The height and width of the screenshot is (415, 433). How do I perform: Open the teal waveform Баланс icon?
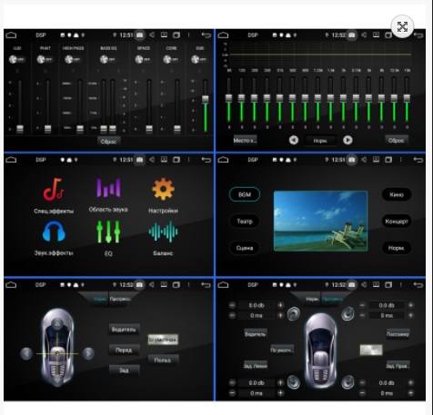tap(163, 232)
